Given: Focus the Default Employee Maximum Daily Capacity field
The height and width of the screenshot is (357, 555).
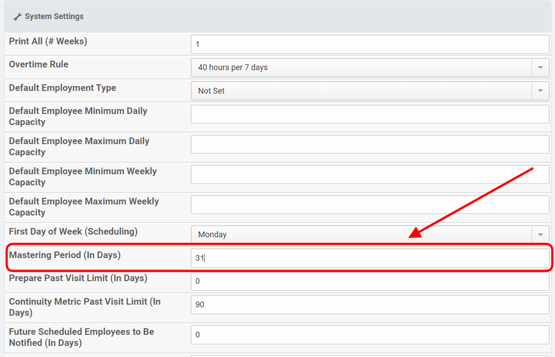Looking at the screenshot, I should [370, 145].
